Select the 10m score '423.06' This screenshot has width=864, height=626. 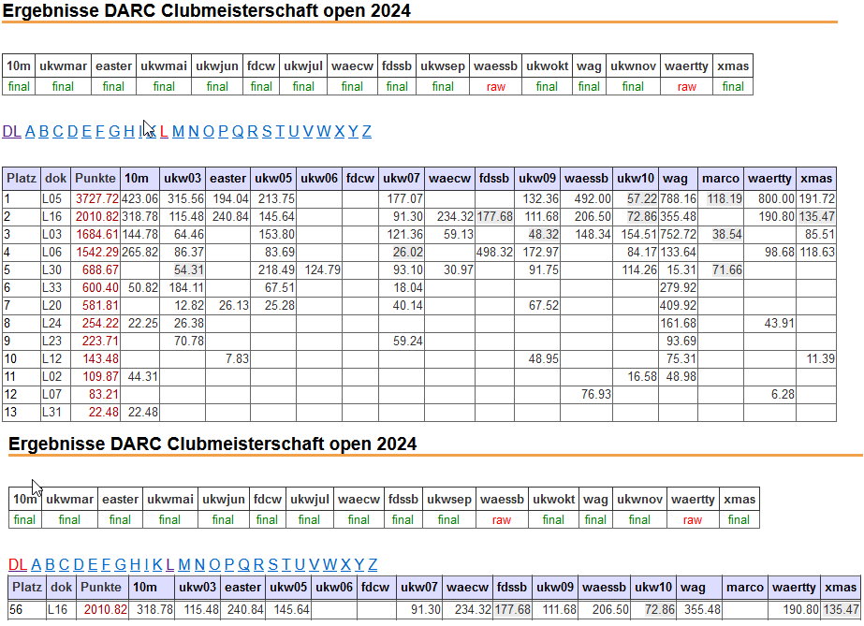click(140, 198)
